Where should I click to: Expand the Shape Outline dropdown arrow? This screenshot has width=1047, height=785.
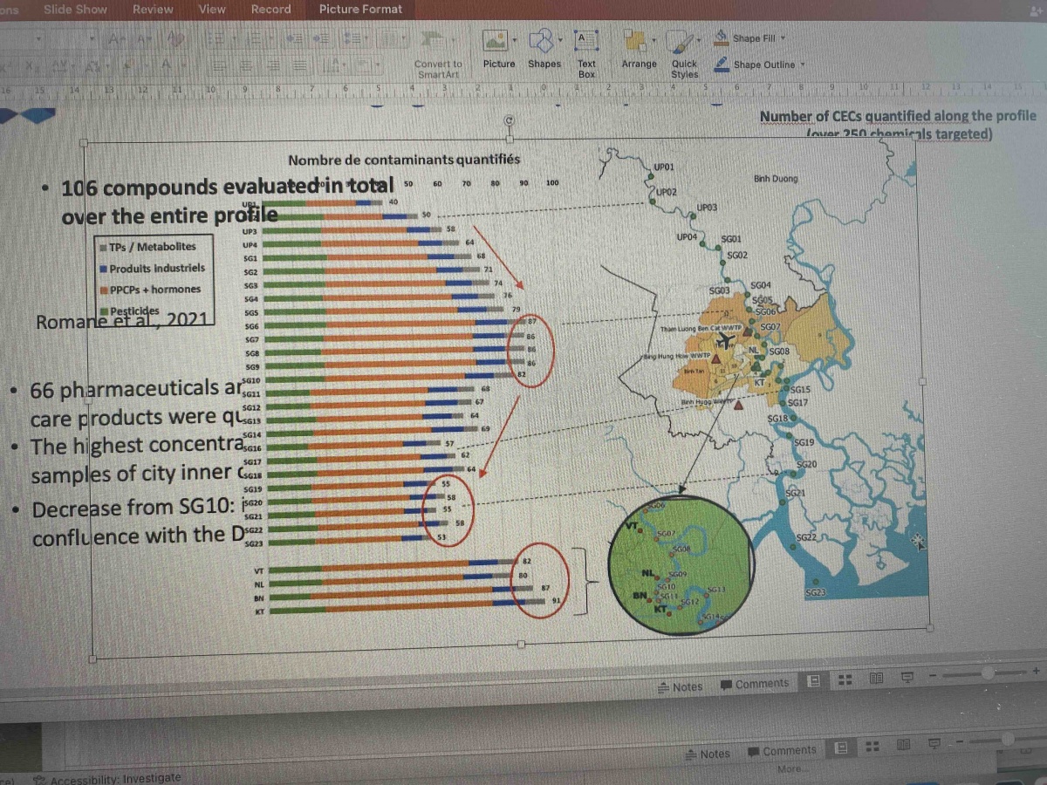point(803,64)
